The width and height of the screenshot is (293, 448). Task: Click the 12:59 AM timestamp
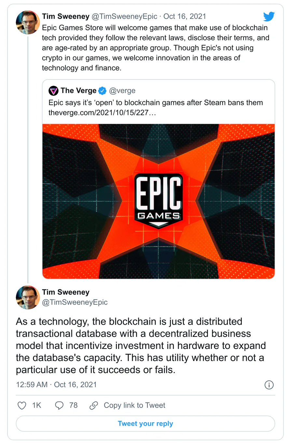click(32, 385)
